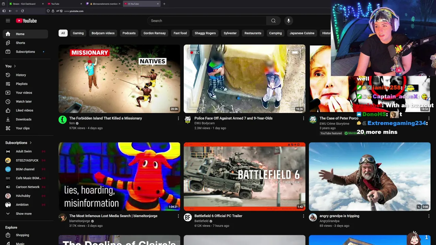Expand the Subscriptions section heading chevron
The height and width of the screenshot is (245, 436).
[30, 143]
